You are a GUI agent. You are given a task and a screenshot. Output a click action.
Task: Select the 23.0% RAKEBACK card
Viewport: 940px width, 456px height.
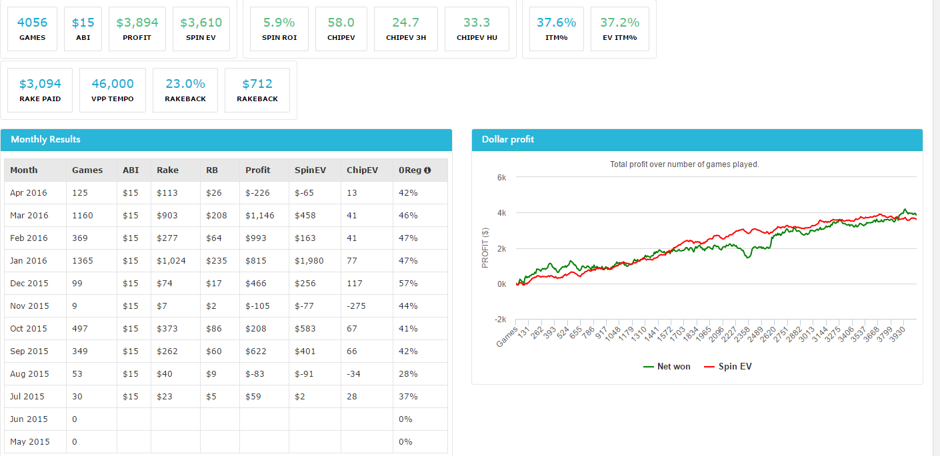185,90
